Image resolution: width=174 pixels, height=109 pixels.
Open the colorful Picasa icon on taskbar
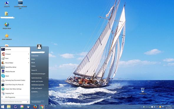point(22,107)
